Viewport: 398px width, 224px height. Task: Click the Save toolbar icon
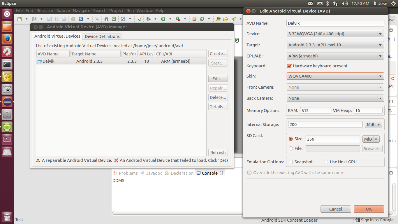(49, 19)
